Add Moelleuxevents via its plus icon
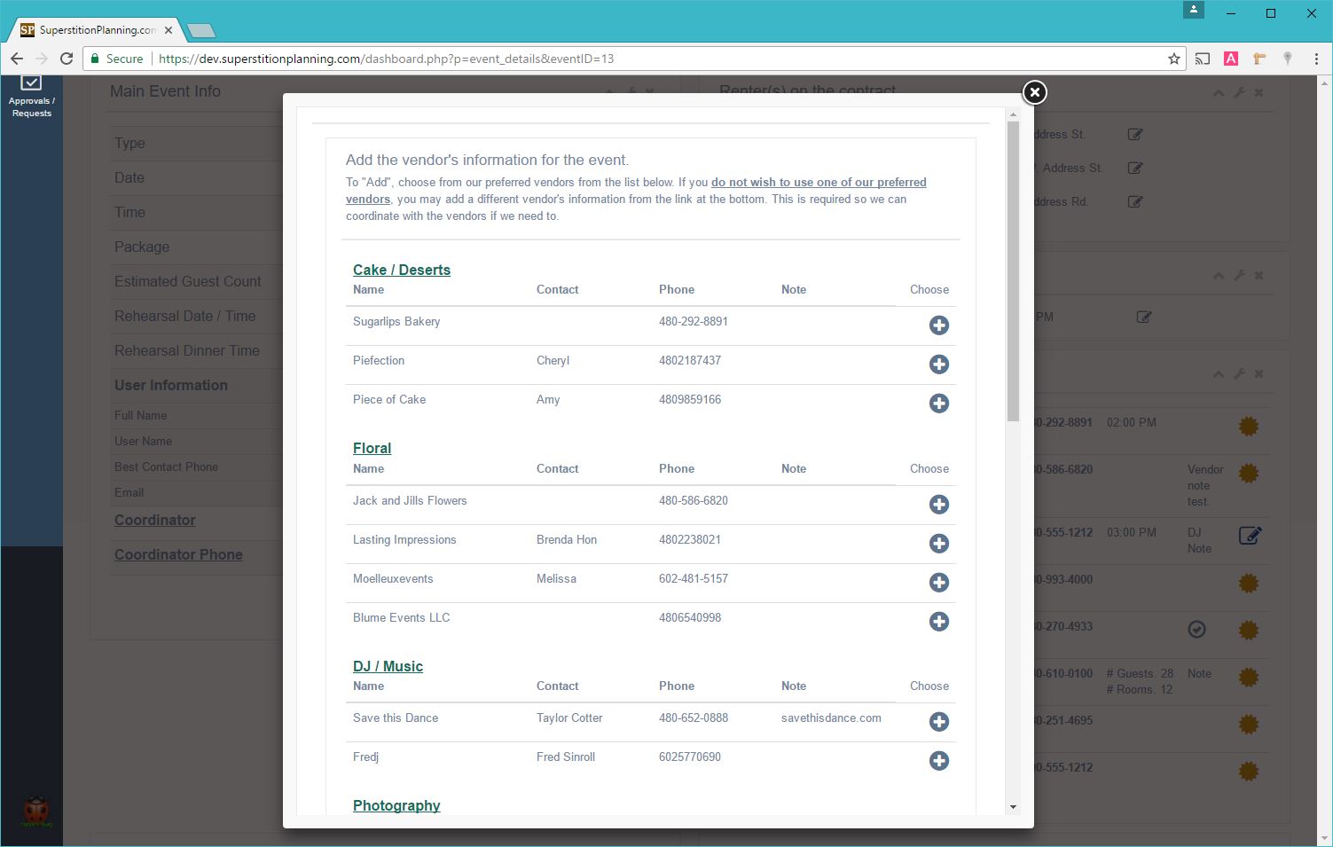The width and height of the screenshot is (1333, 847). click(938, 583)
